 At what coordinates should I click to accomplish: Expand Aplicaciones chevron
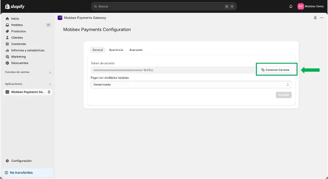[x=50, y=84]
